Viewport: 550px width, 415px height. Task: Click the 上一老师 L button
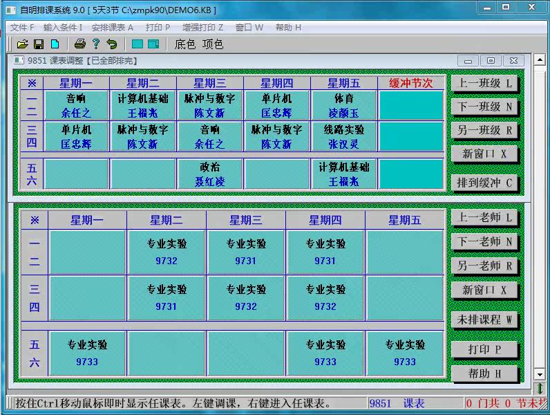click(484, 218)
